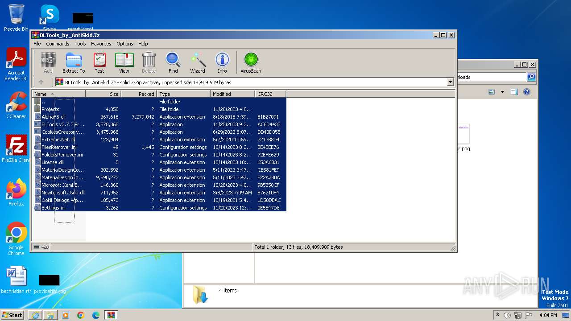Image resolution: width=571 pixels, height=321 pixels.
Task: Open providefilm.jpg desktop file
Action: pos(50,284)
